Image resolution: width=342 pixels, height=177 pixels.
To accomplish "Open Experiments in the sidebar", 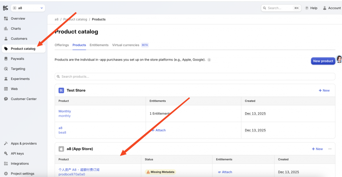I will pyautogui.click(x=20, y=79).
